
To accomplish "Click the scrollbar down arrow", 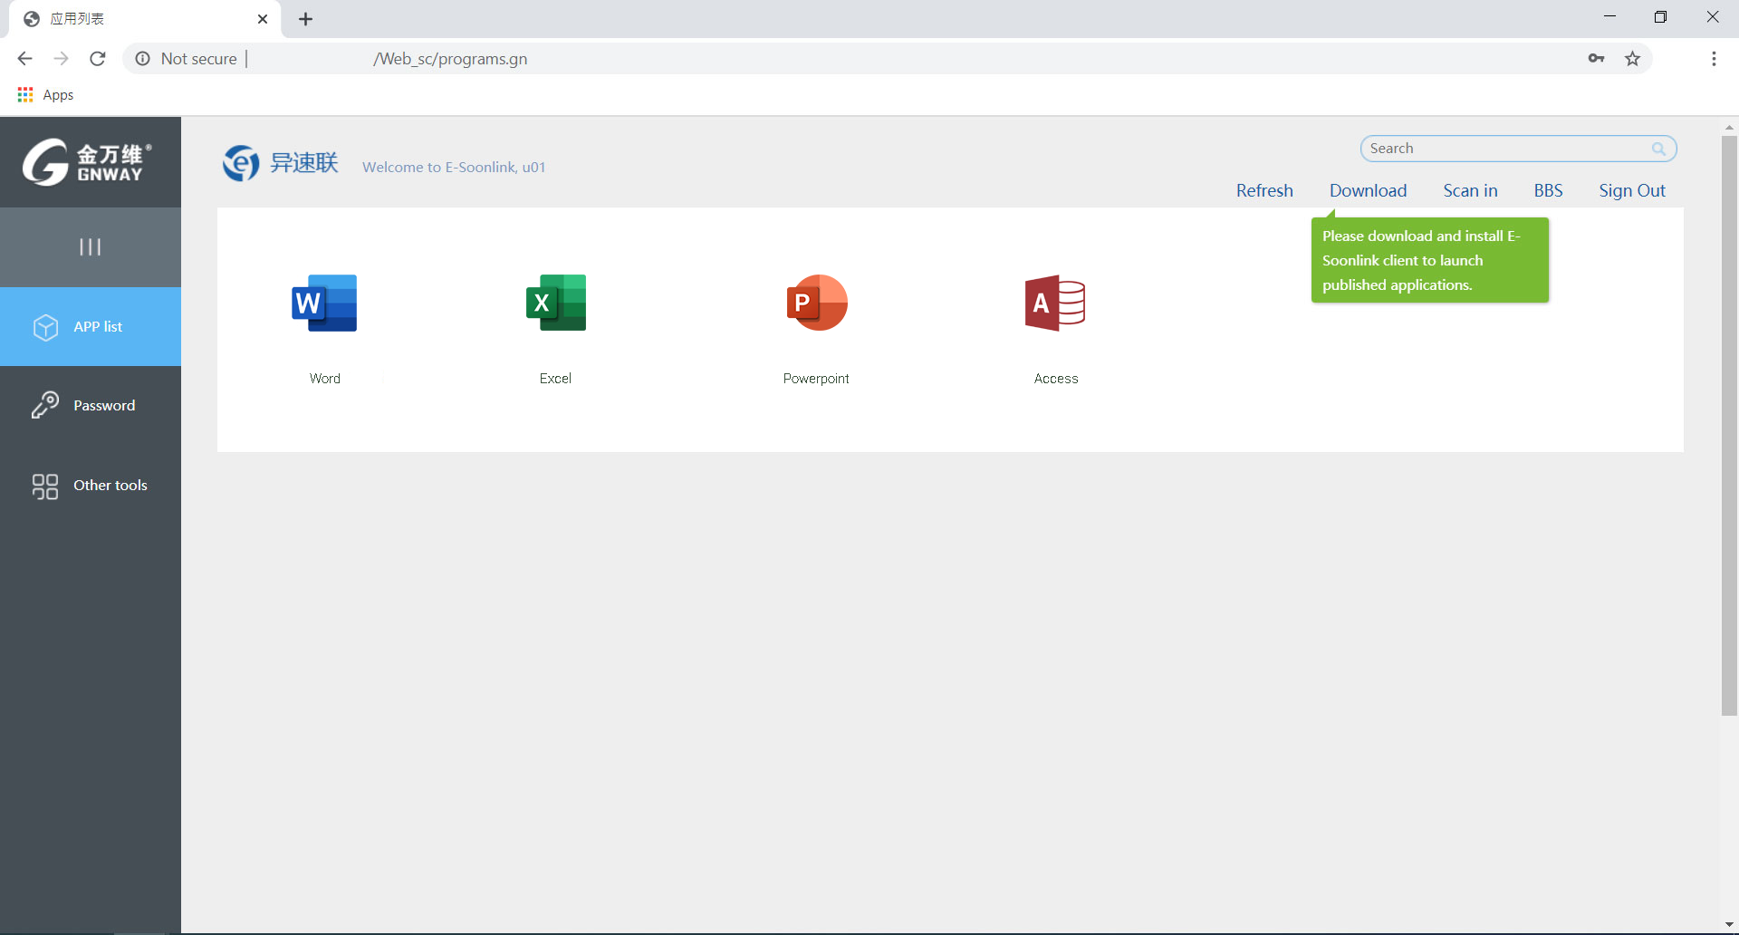I will (x=1729, y=925).
